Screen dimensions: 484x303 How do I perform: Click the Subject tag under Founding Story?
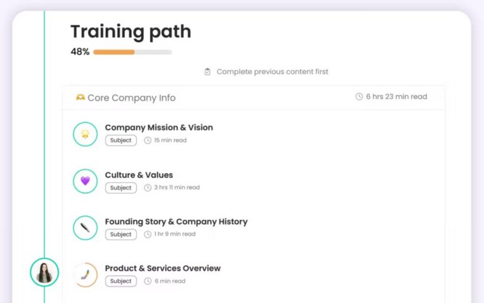[x=121, y=234]
